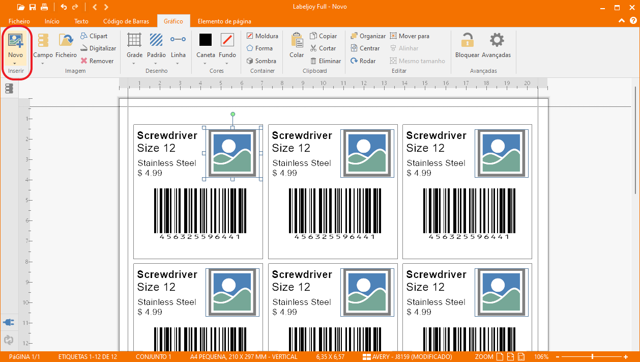Click the Grade grid icon
The height and width of the screenshot is (362, 640).
pos(134,41)
